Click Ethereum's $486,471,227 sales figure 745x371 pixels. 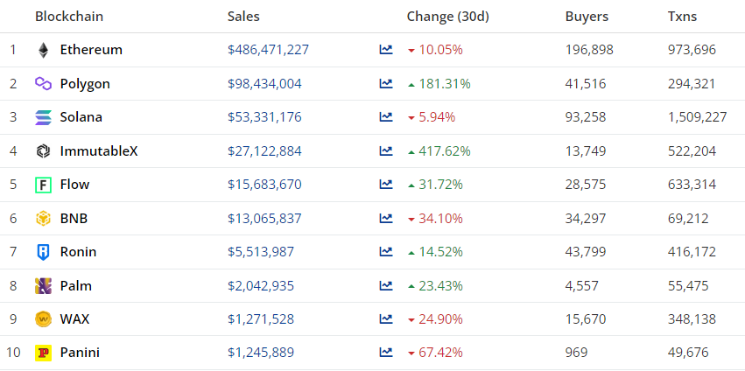coord(268,50)
